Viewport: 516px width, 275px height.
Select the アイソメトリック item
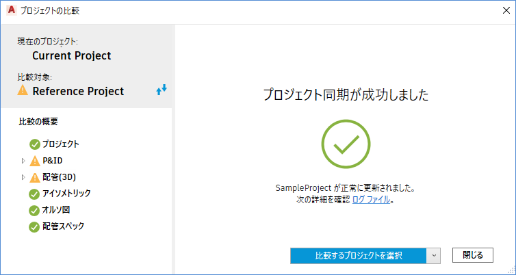(x=66, y=194)
